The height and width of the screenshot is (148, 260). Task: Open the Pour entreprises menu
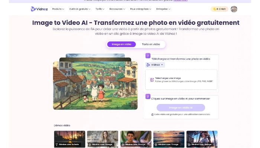[x=141, y=9]
